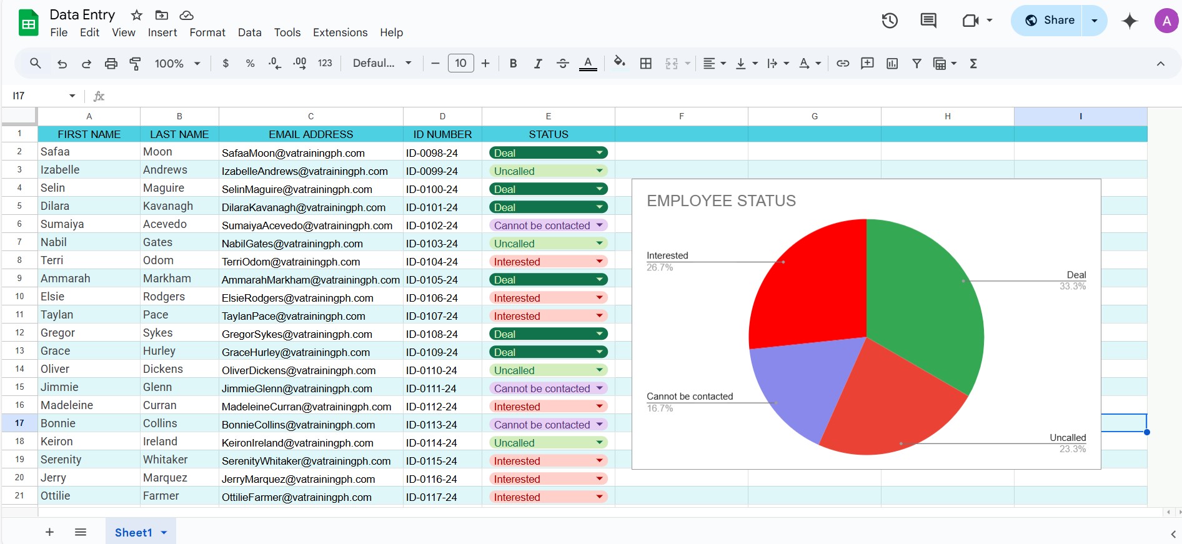Open version history clock icon
Image resolution: width=1182 pixels, height=544 pixels.
[x=890, y=21]
